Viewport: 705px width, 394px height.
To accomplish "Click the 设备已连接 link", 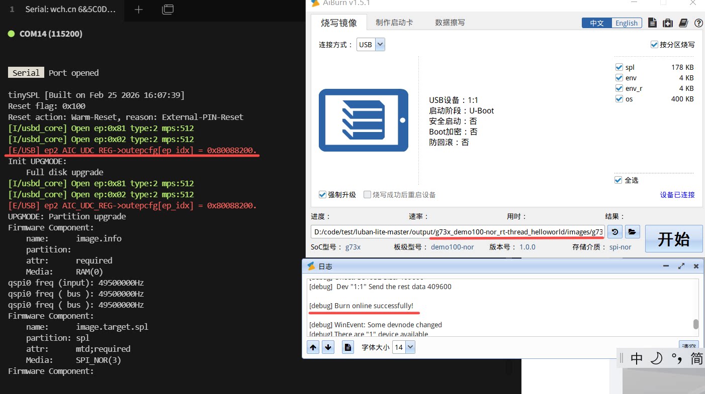I will coord(677,195).
